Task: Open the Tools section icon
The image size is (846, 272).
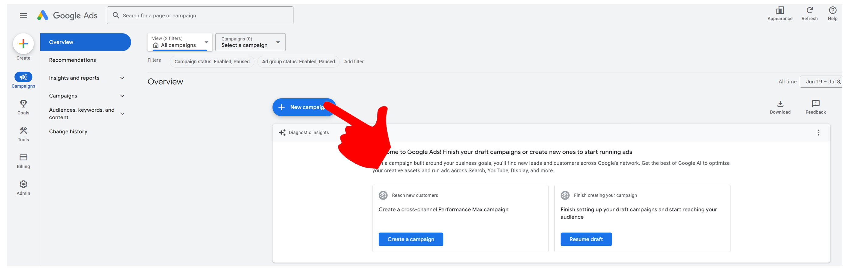Action: 23,131
